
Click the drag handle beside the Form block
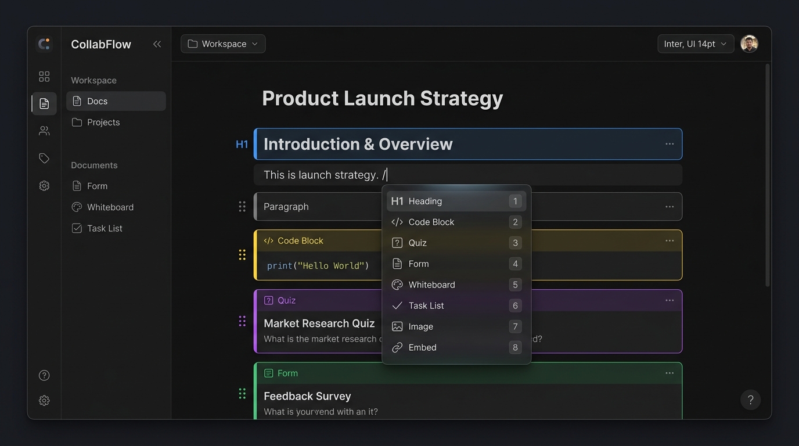tap(242, 394)
